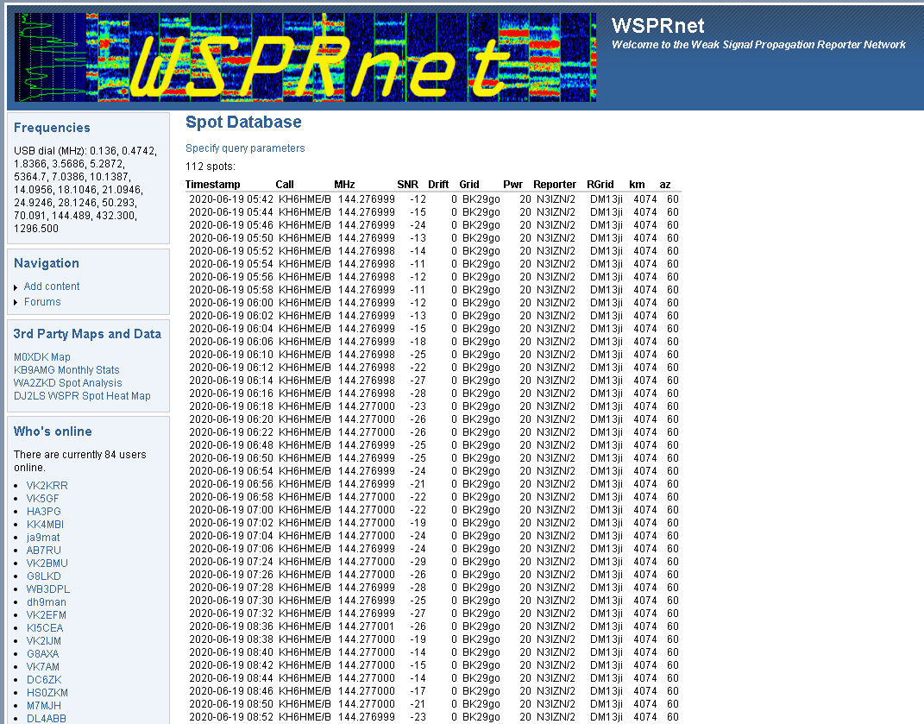Open the HA3PG user link
Screen dimensions: 924x724
click(x=43, y=512)
